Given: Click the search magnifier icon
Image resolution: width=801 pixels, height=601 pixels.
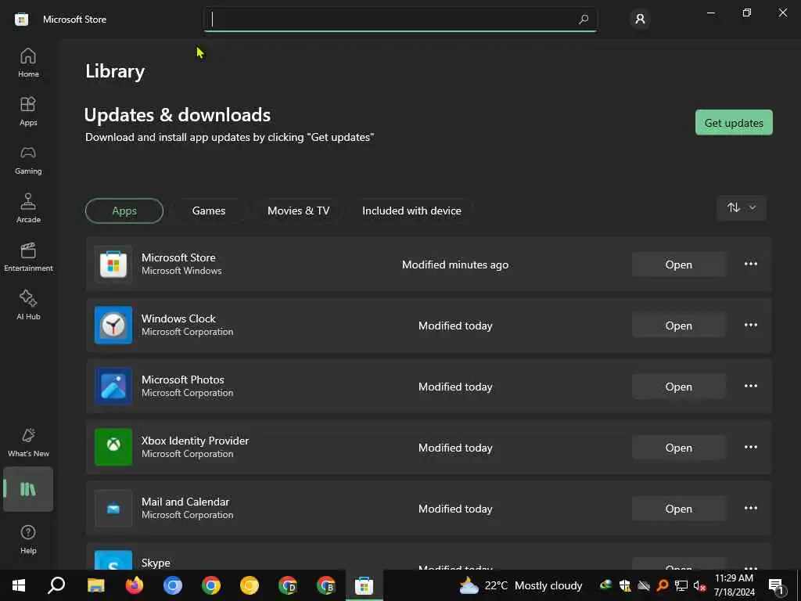Looking at the screenshot, I should pos(584,20).
